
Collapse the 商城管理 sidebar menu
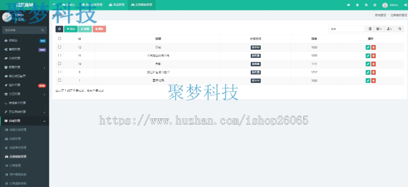tap(24, 121)
